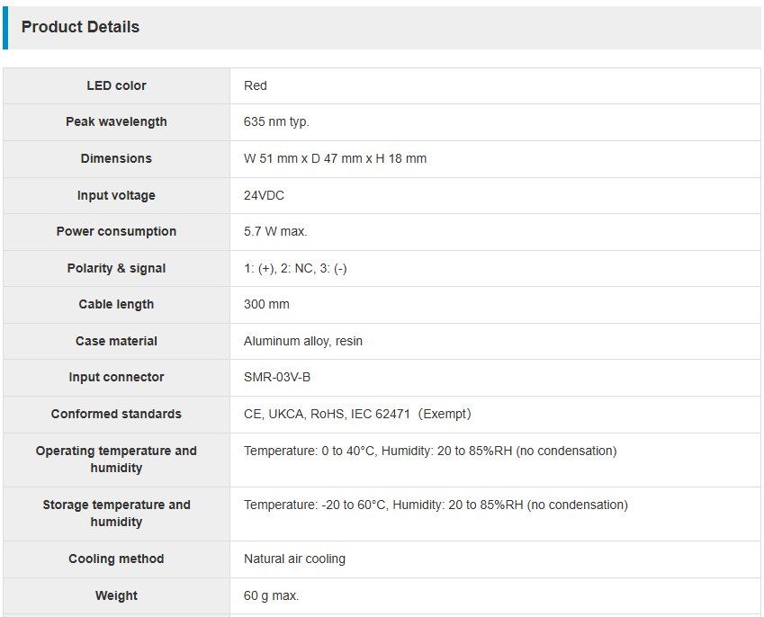Select the Peak wavelength label

point(116,121)
